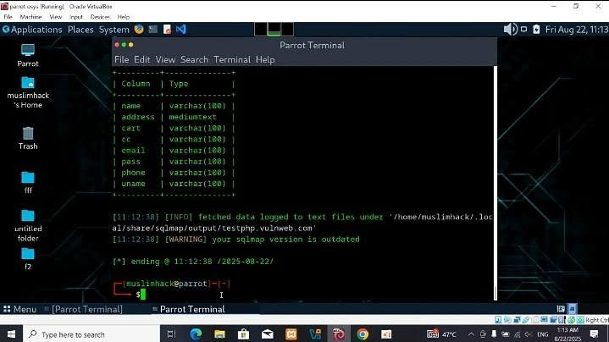
Task: Click the volume speaker icon in Parrot panel
Action: pos(510,29)
